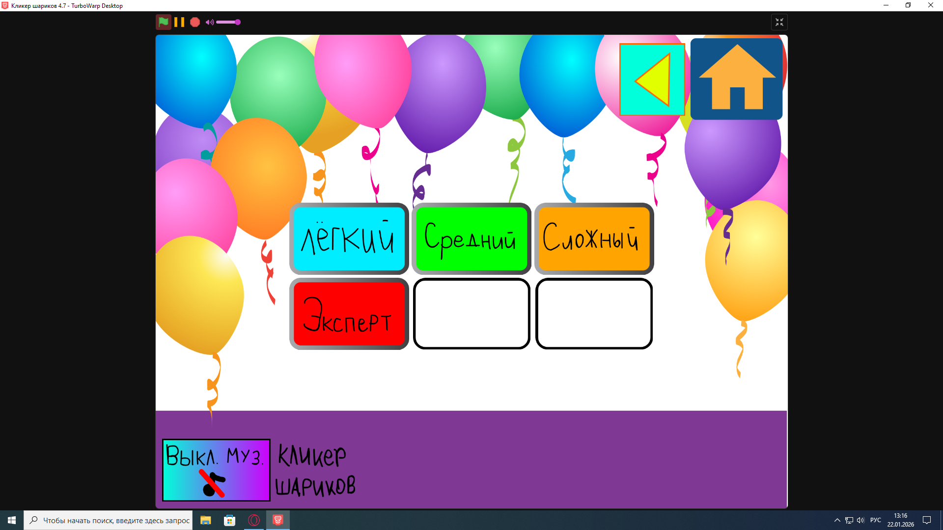Toggle the Выкл. Муз. music button
Image resolution: width=943 pixels, height=530 pixels.
[216, 470]
